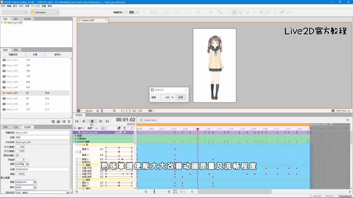Click the Multi View grid icon
Screen dimensions: 353x198
tap(333, 111)
